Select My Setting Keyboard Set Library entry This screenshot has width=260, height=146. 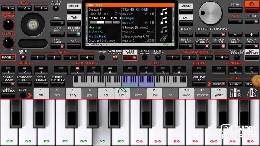tap(105, 39)
